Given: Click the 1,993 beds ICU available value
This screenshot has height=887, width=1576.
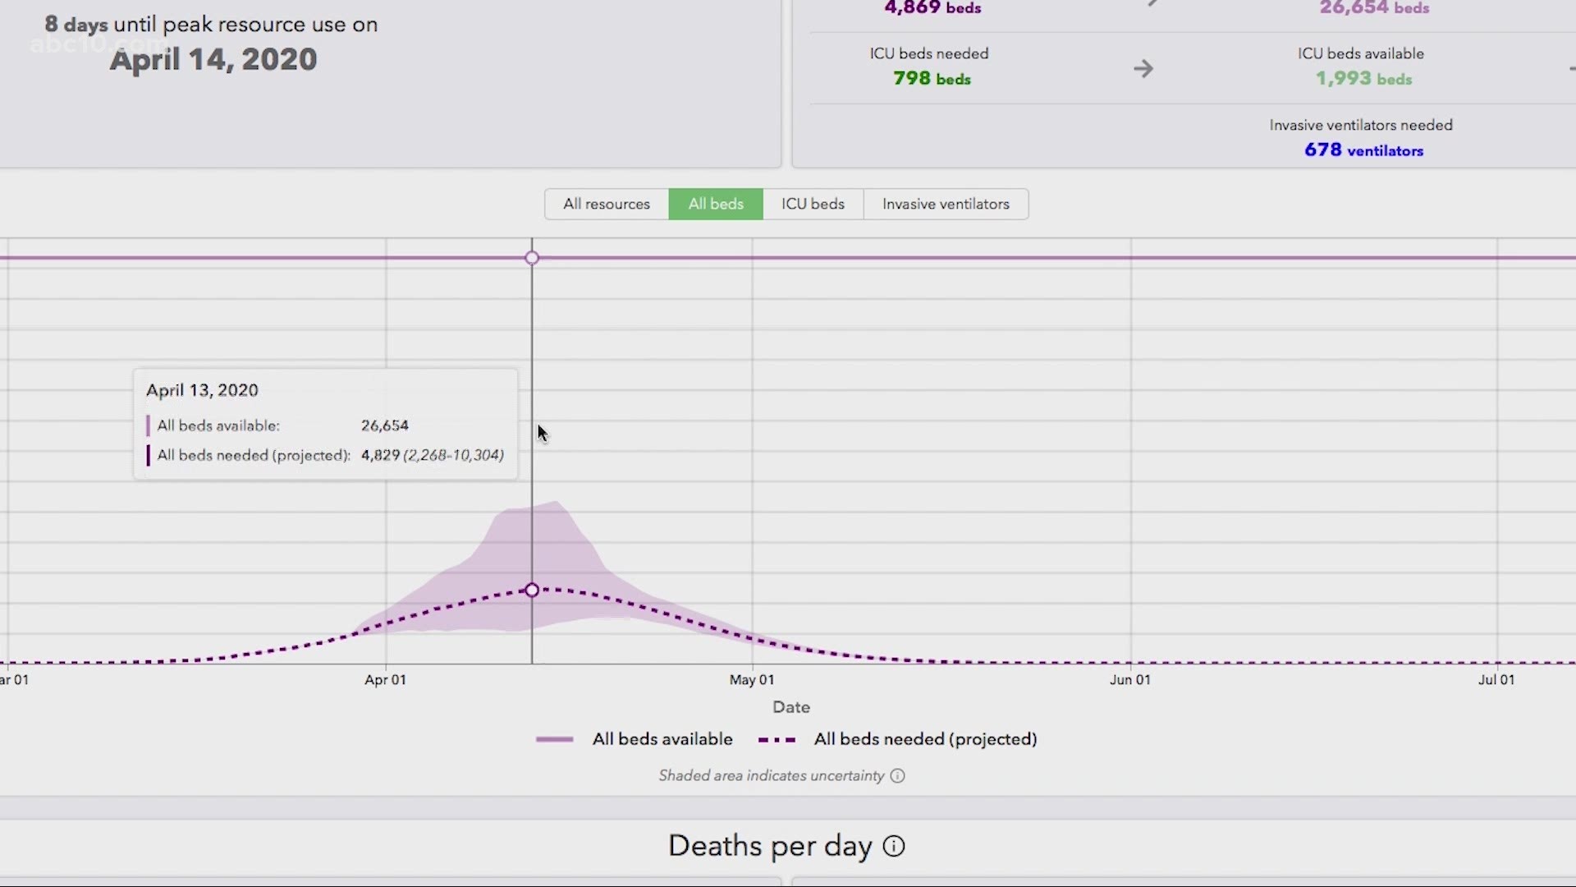Looking at the screenshot, I should pos(1363,79).
